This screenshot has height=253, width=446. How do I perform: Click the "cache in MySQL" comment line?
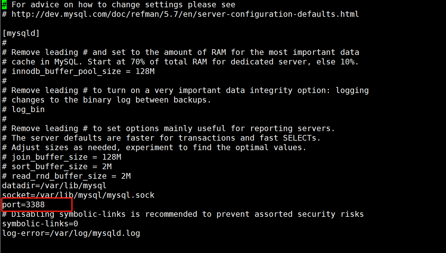[x=185, y=62]
